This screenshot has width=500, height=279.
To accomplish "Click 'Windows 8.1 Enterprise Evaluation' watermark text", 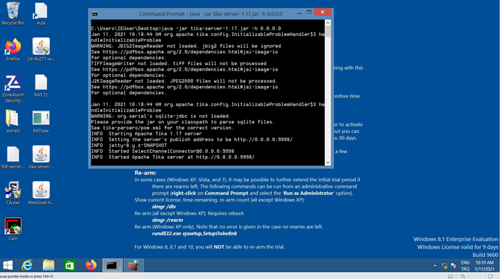I will tap(456, 239).
